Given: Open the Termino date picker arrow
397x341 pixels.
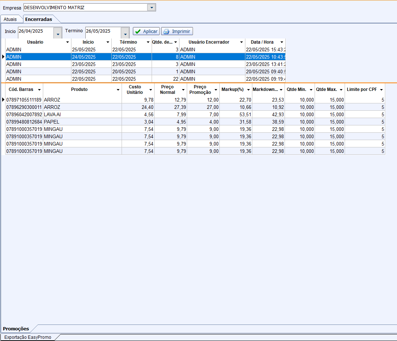Looking at the screenshot, I should [x=125, y=33].
